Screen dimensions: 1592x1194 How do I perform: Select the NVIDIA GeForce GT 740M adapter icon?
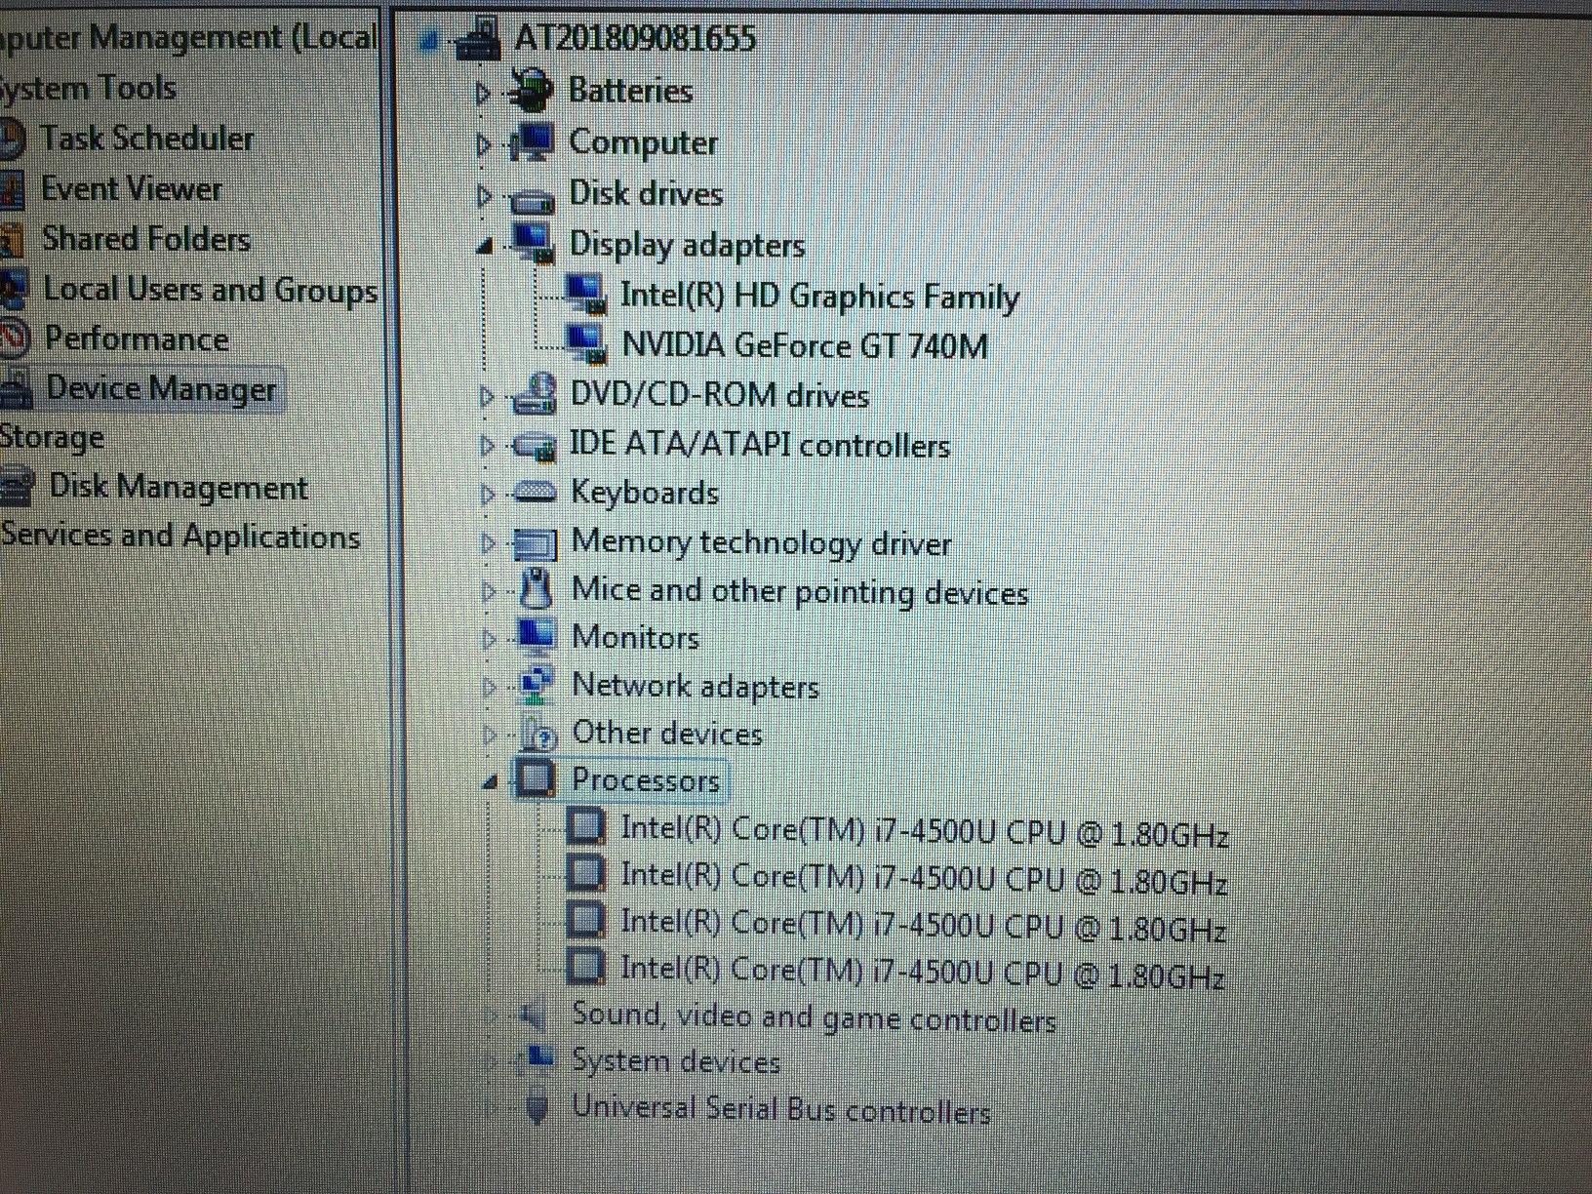(x=586, y=343)
